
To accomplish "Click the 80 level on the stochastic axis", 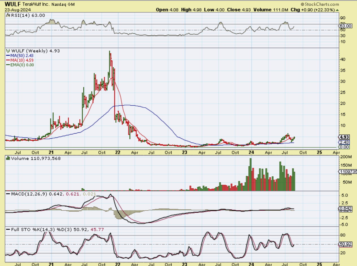I will pyautogui.click(x=343, y=235).
